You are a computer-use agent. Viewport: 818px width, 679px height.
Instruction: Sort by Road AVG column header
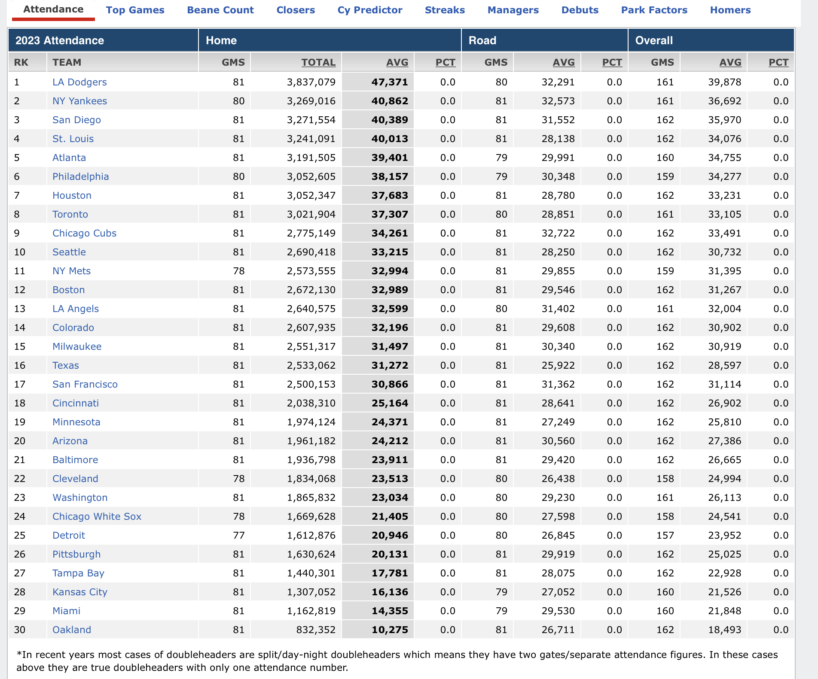[564, 63]
